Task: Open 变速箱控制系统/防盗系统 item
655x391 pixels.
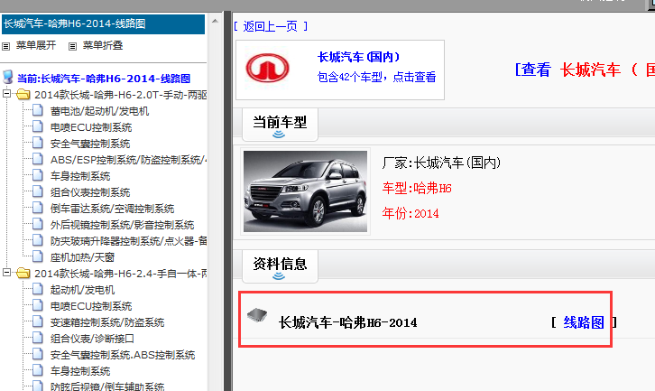Action: pos(107,322)
